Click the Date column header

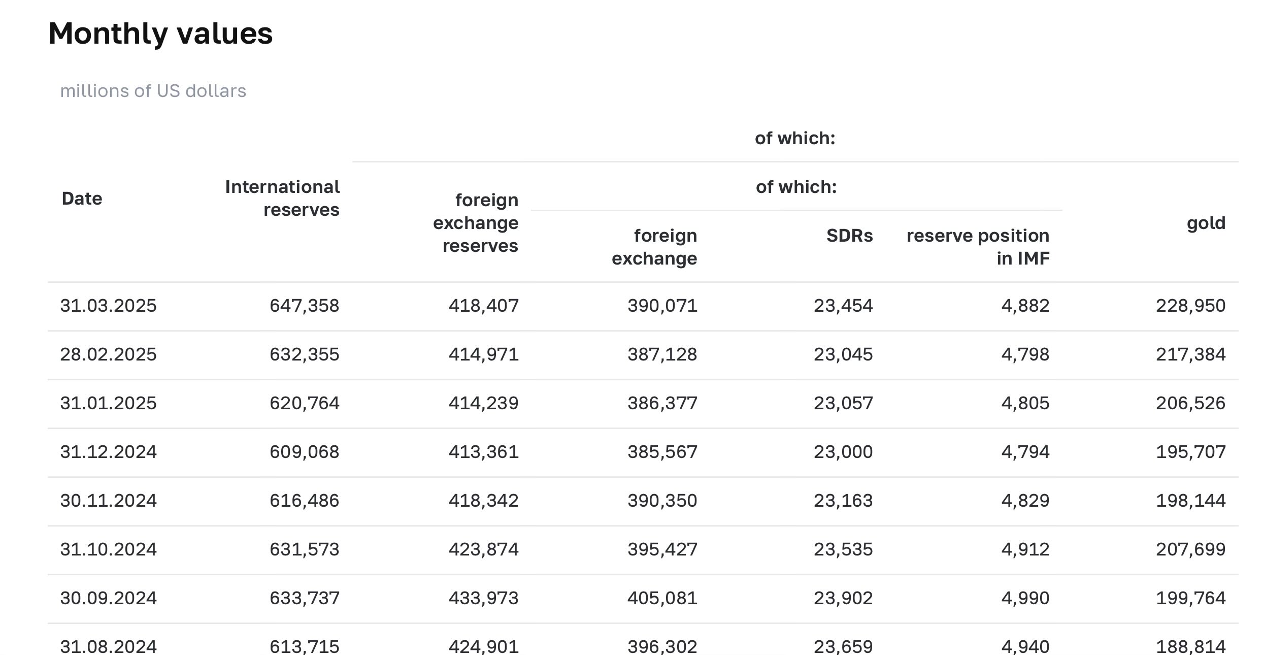click(x=82, y=199)
